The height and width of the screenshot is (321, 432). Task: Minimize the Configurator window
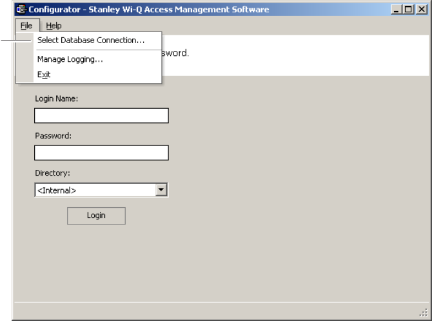coord(396,10)
